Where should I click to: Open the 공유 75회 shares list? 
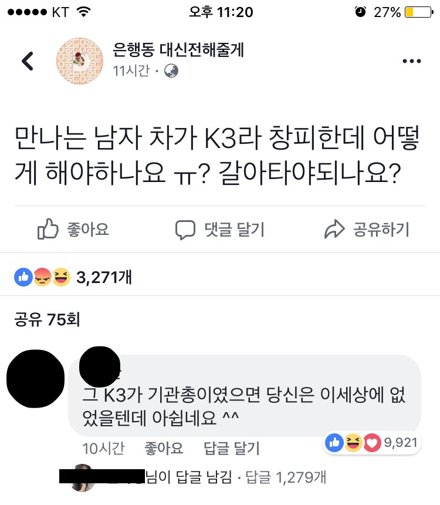47,319
